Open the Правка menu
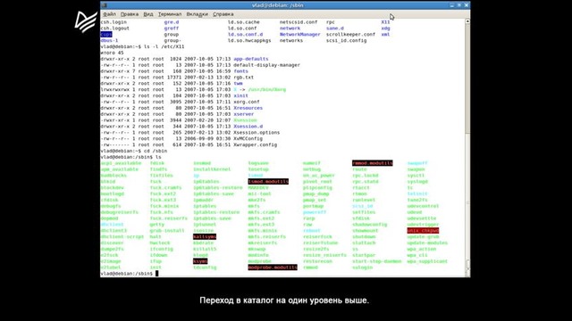The image size is (572, 321). point(130,14)
